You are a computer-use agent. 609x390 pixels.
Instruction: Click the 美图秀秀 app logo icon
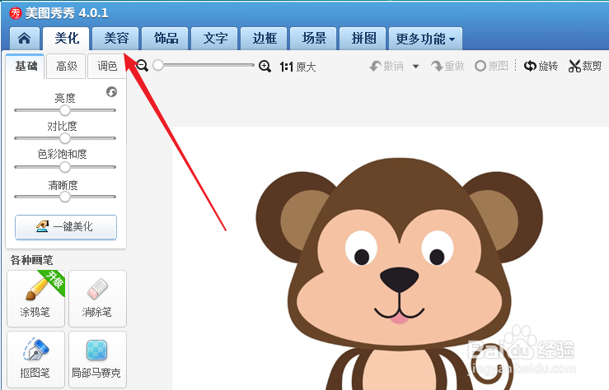pos(16,13)
